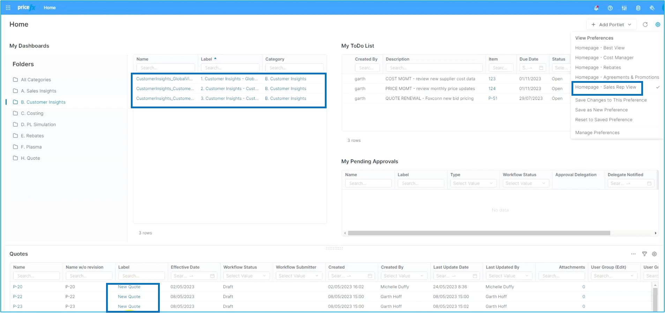Open CustomerInsights_GlobalVi... dashboard link

pyautogui.click(x=164, y=79)
